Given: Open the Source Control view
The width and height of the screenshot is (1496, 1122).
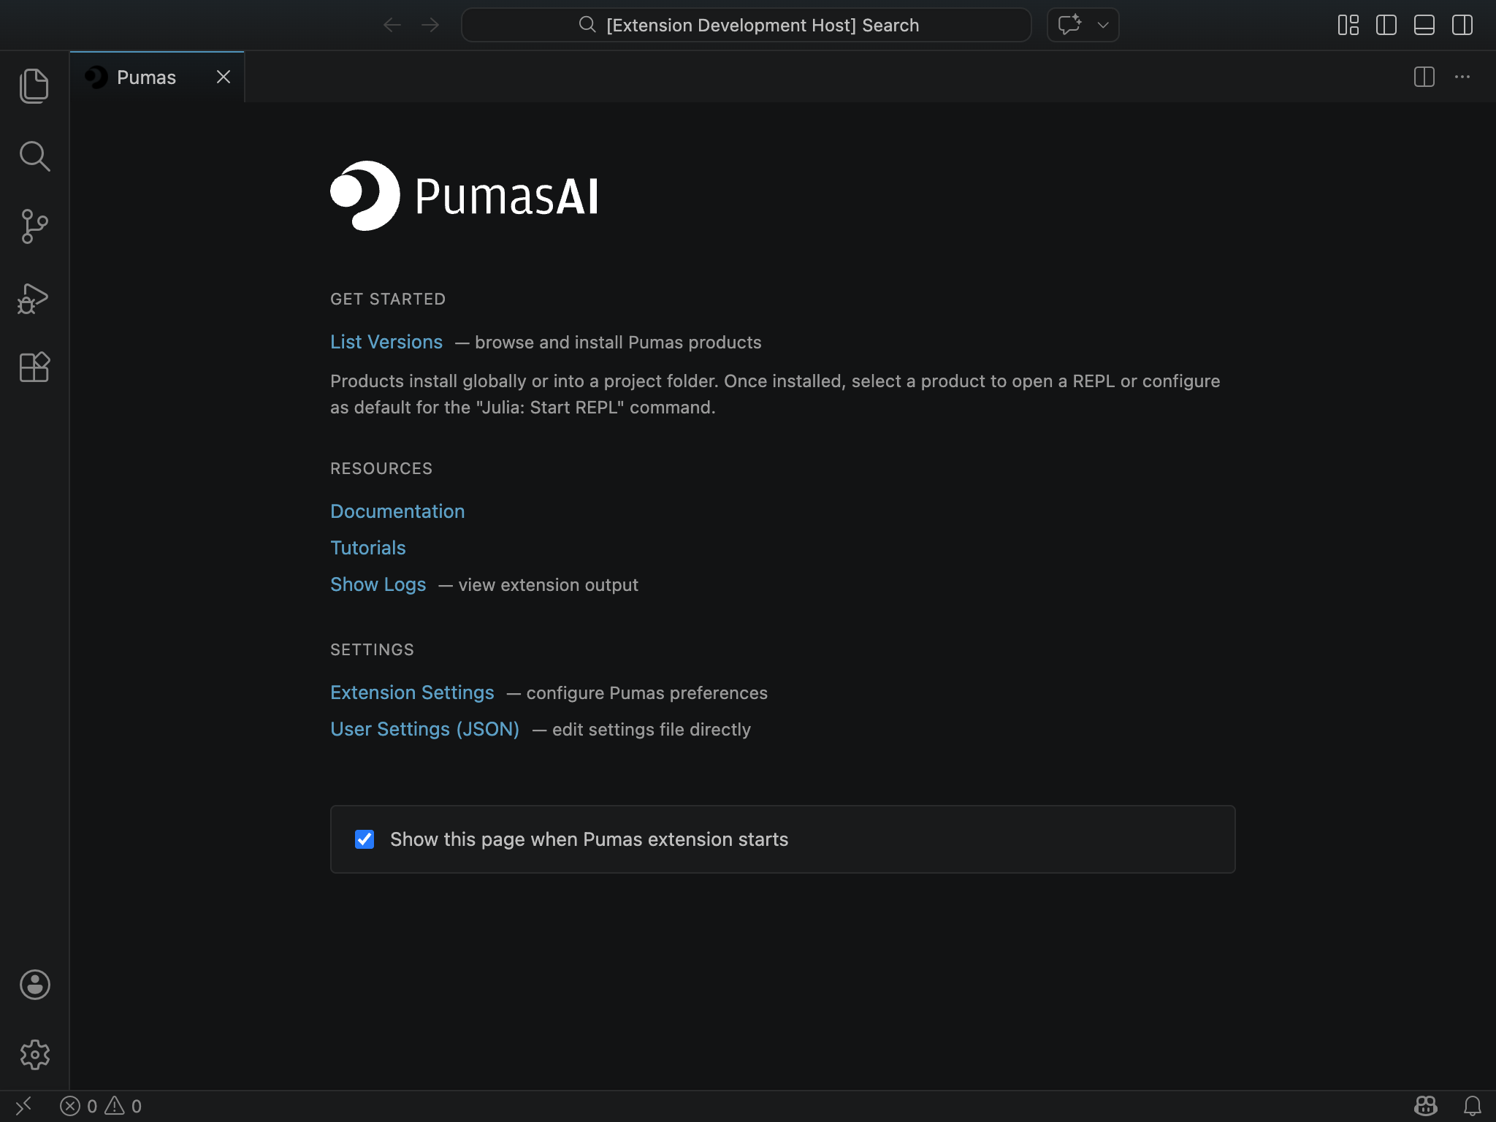Looking at the screenshot, I should pos(34,226).
